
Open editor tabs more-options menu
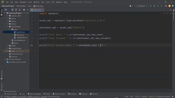(170, 10)
